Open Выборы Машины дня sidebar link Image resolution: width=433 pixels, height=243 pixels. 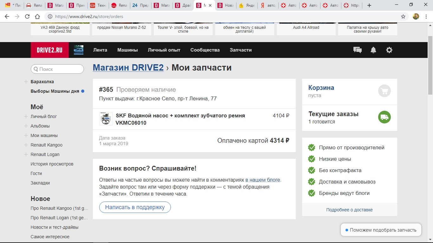(x=55, y=91)
